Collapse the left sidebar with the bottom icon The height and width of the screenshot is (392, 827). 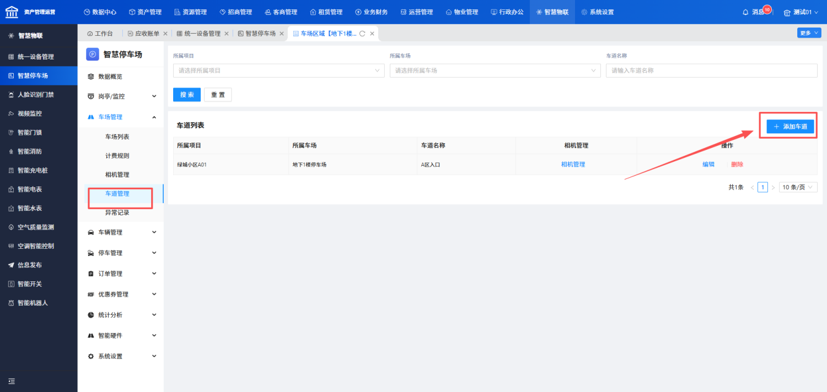(12, 381)
